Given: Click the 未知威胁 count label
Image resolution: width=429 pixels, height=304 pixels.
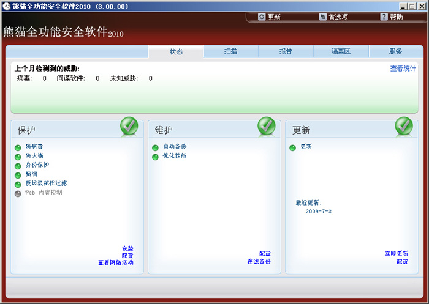Looking at the screenshot, I should click(124, 79).
